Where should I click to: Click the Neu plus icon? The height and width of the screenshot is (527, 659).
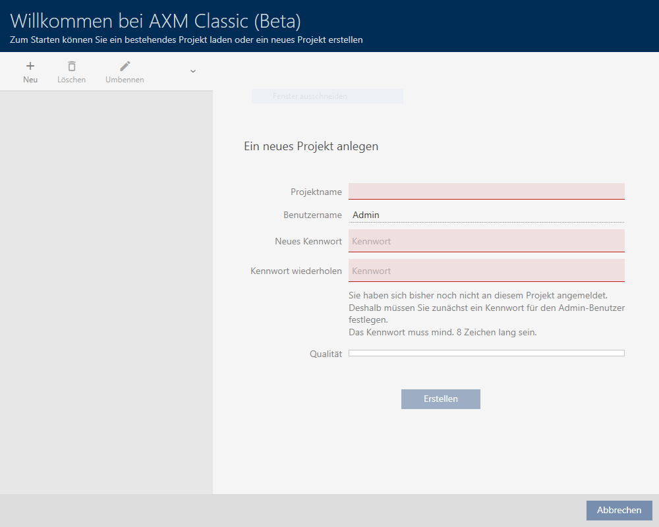coord(30,66)
